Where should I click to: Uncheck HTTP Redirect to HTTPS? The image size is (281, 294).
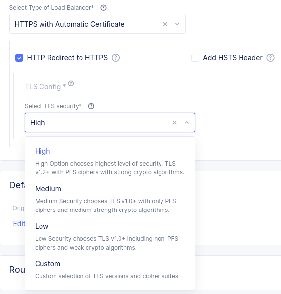[19, 58]
